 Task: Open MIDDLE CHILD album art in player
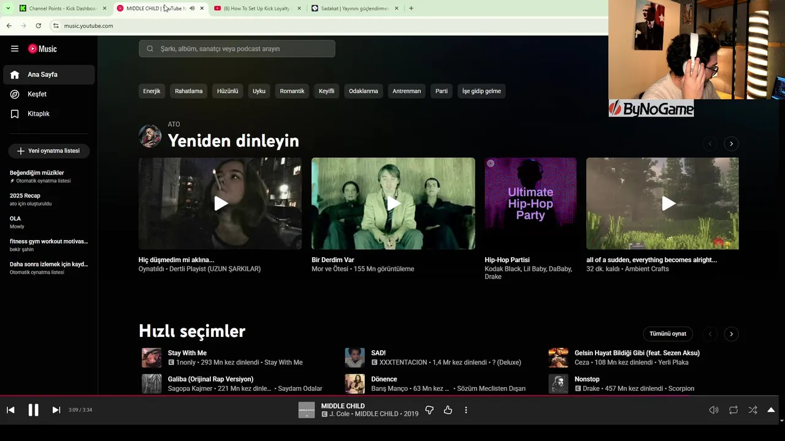point(307,410)
